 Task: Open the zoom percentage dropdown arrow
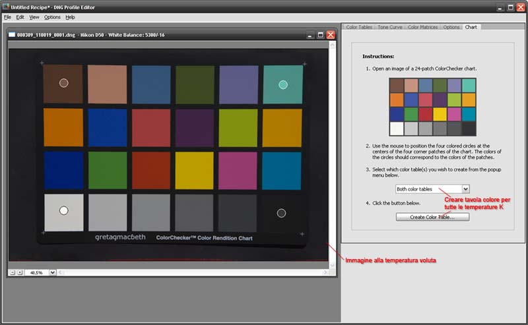coord(53,272)
